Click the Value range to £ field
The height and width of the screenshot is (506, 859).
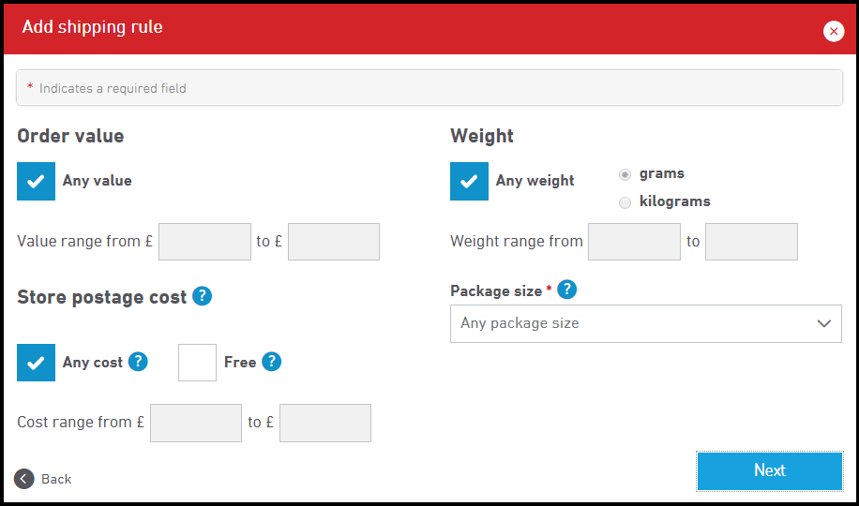[x=334, y=242]
